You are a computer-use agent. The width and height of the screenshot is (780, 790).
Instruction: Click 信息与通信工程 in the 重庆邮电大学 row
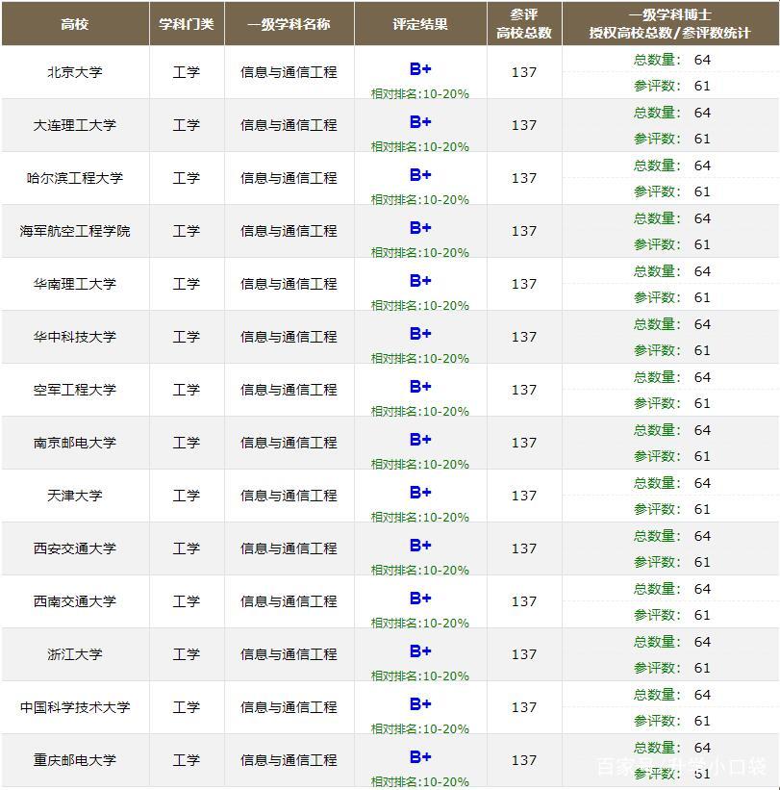click(289, 760)
